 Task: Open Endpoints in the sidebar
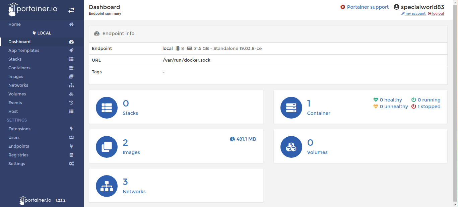tap(19, 146)
